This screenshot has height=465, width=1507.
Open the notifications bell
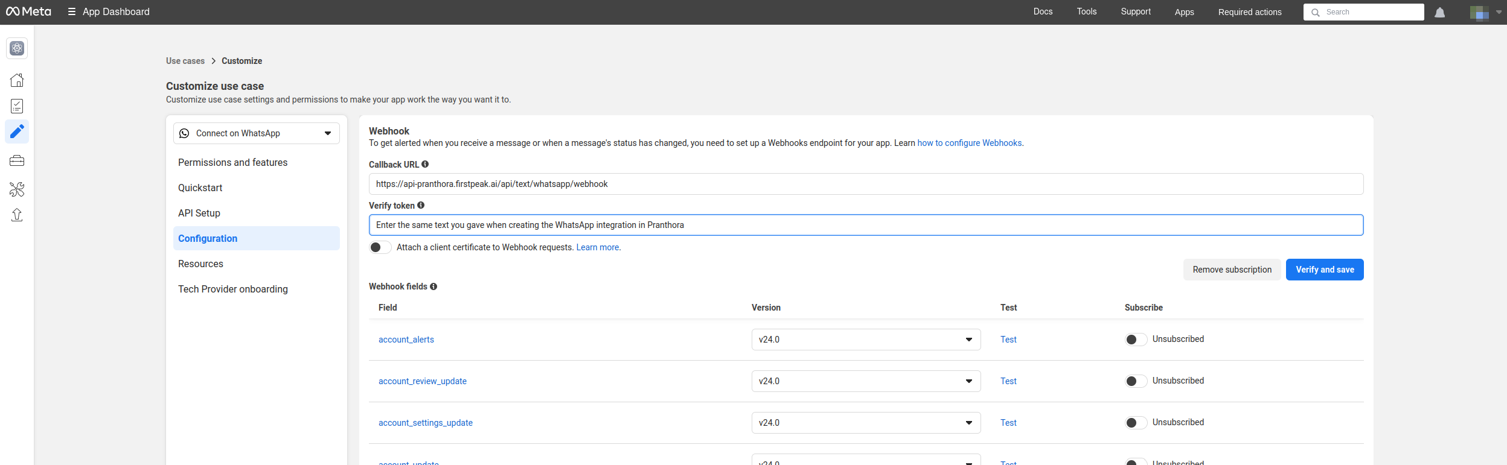1440,12
